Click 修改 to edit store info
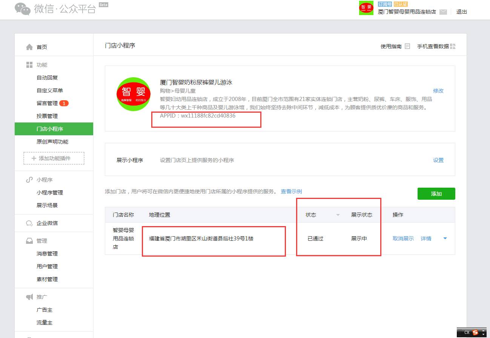The image size is (490, 338). click(x=438, y=91)
